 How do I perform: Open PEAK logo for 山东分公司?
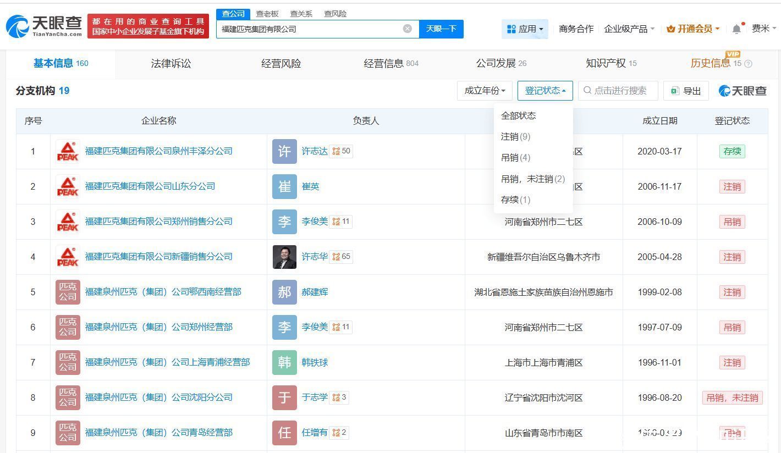(68, 186)
